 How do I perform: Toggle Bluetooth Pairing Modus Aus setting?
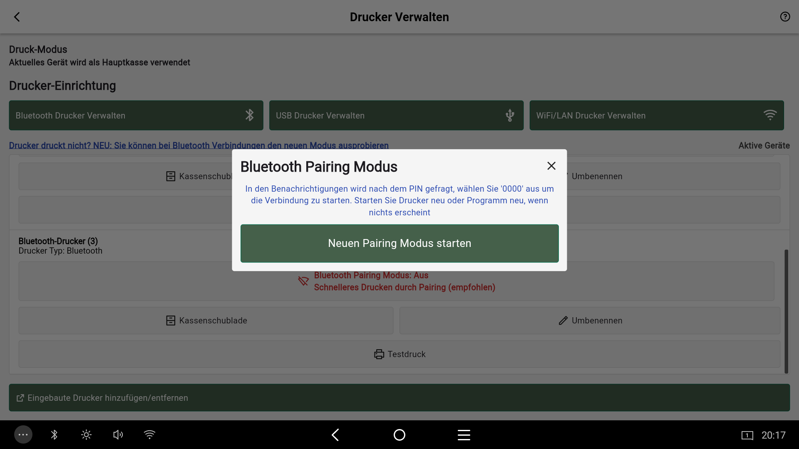[396, 281]
